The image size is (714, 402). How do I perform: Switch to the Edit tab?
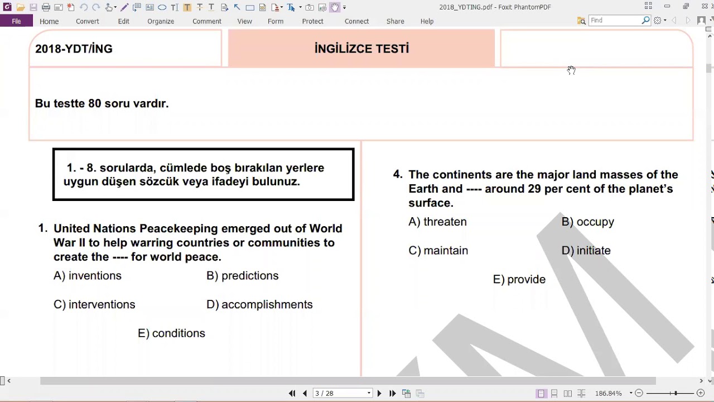[x=124, y=21]
